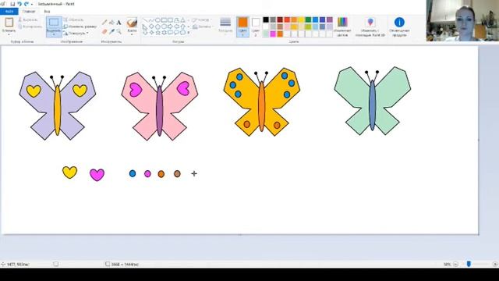
Task: Click the Вырезать cut button
Action: pyautogui.click(x=28, y=20)
